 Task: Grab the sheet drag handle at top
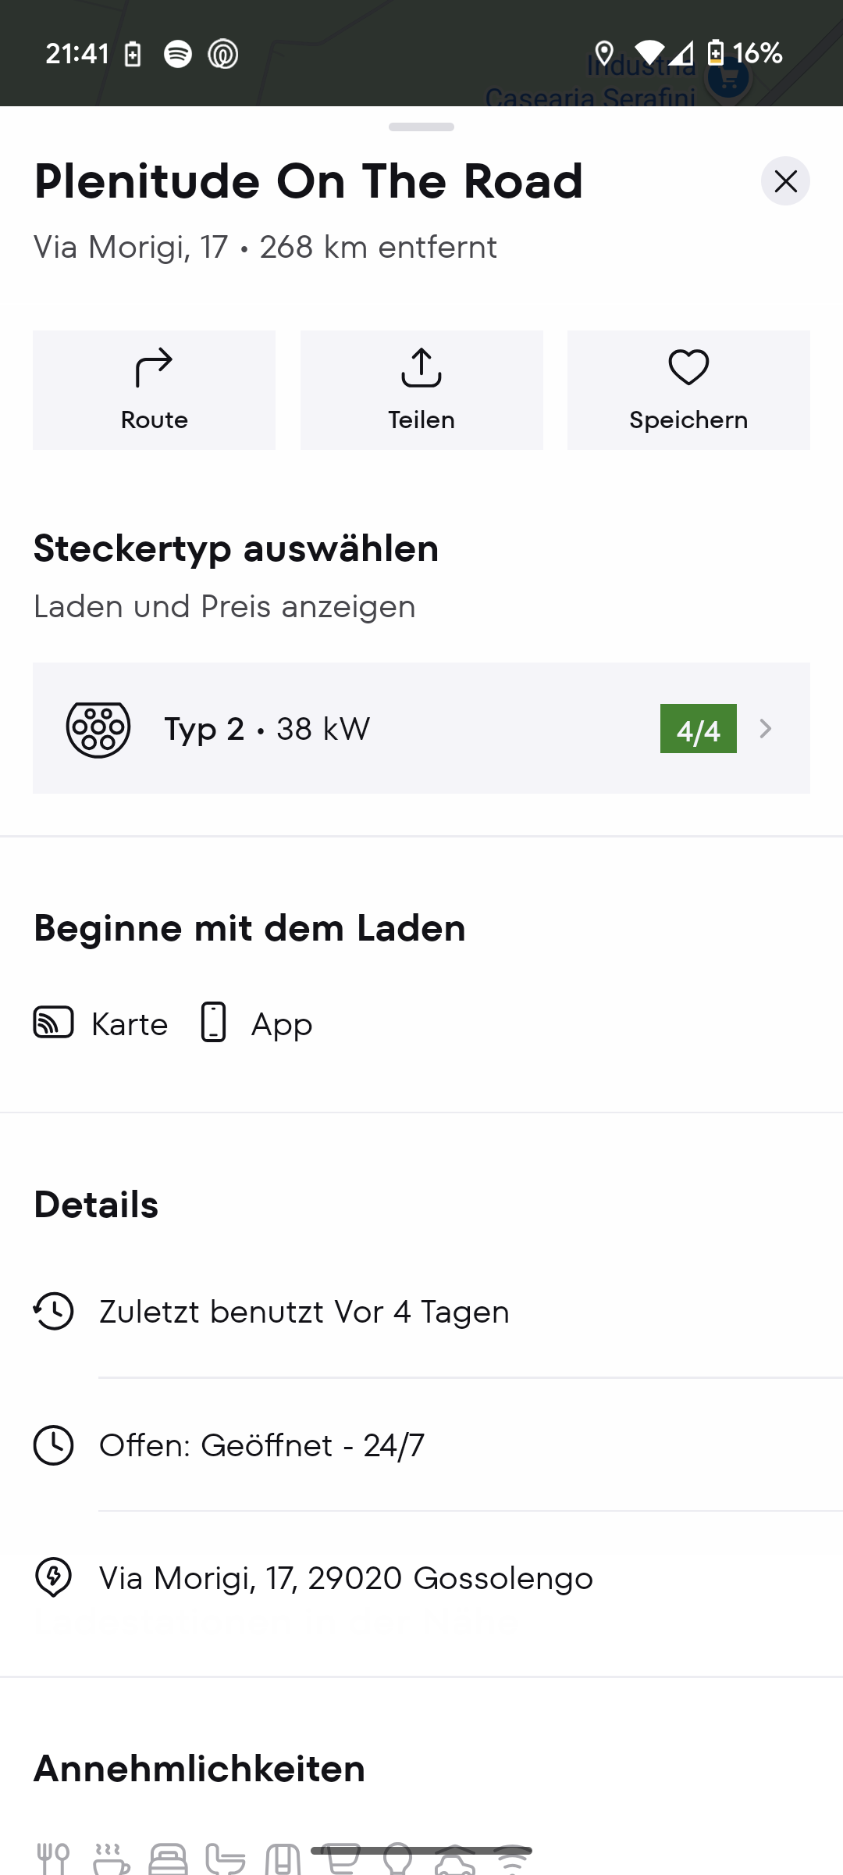pyautogui.click(x=421, y=127)
